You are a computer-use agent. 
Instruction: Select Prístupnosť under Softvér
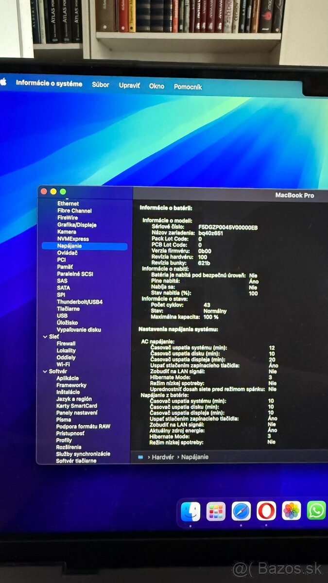point(70,433)
